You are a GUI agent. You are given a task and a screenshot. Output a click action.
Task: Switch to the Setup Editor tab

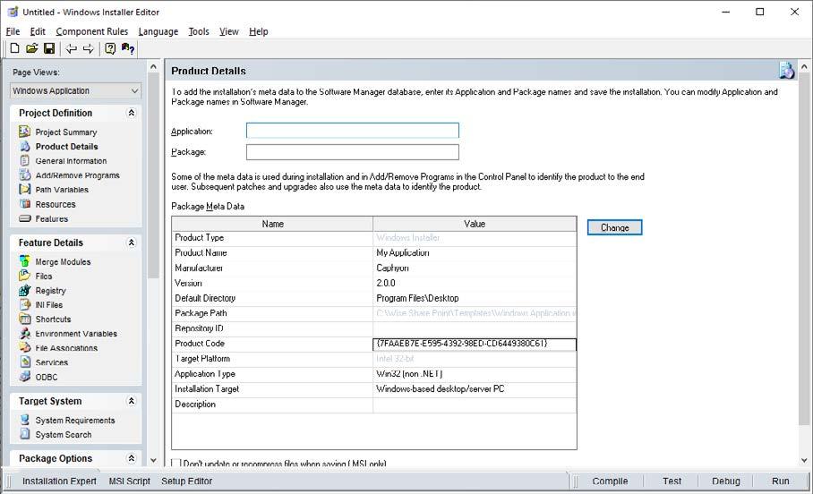point(186,481)
